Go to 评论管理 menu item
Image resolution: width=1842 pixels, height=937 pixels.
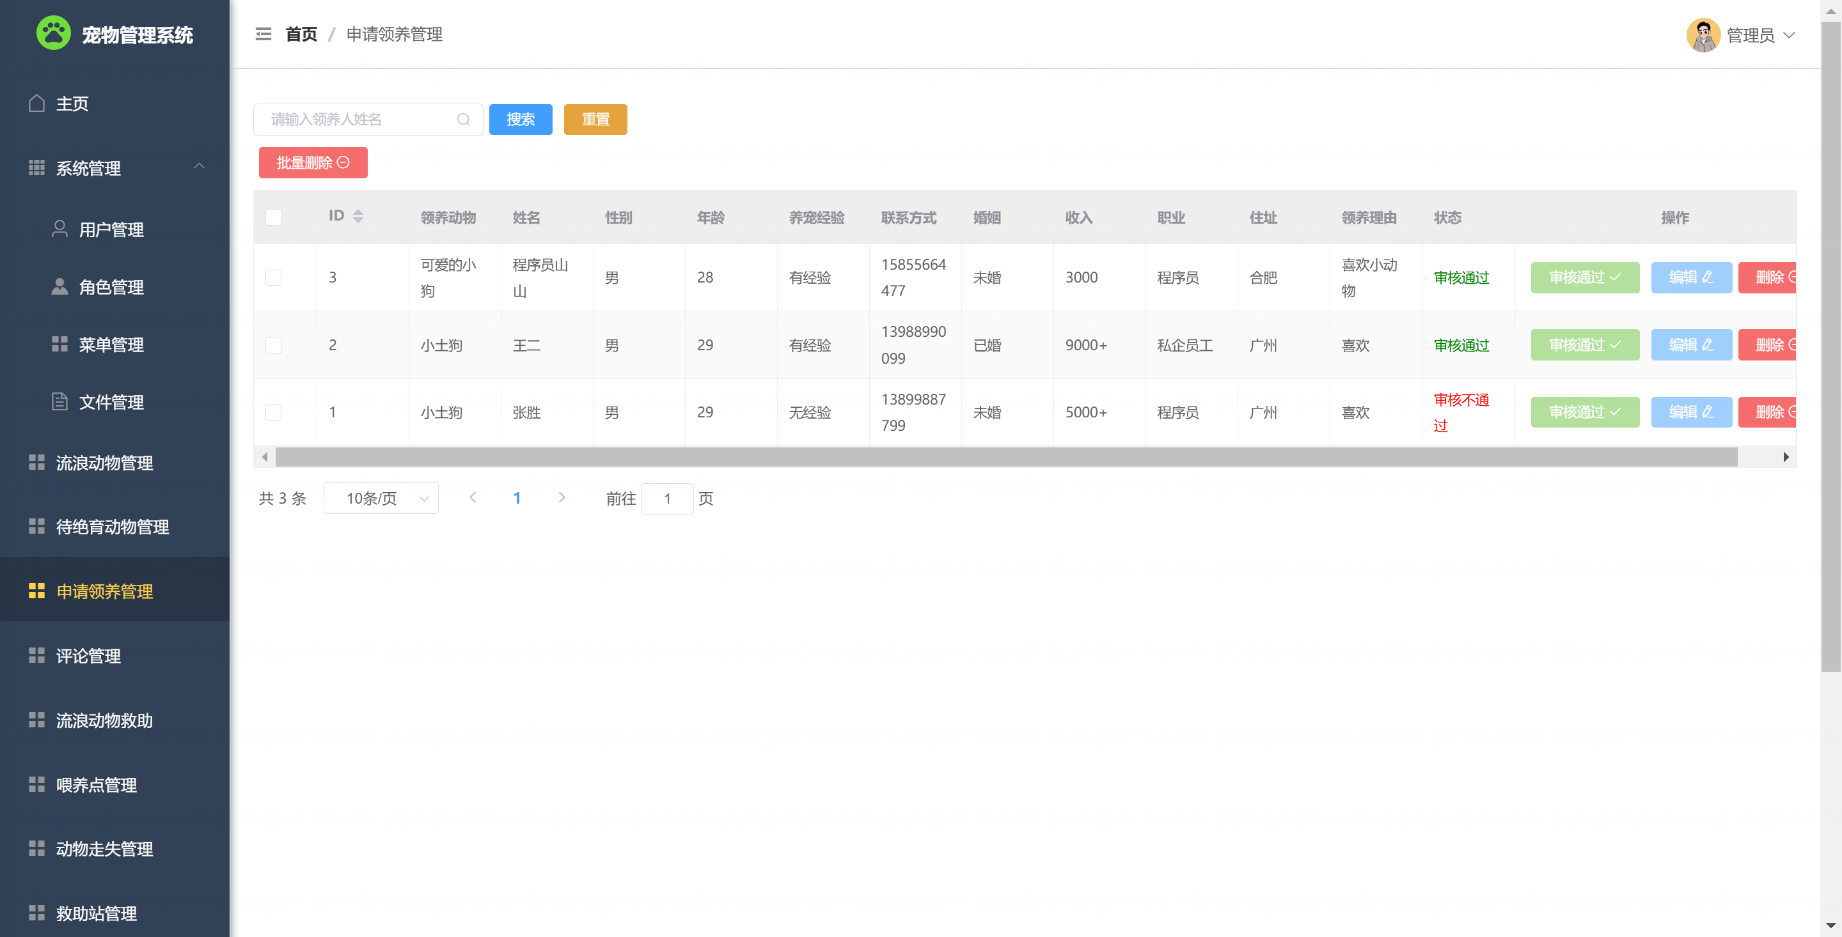pos(89,656)
